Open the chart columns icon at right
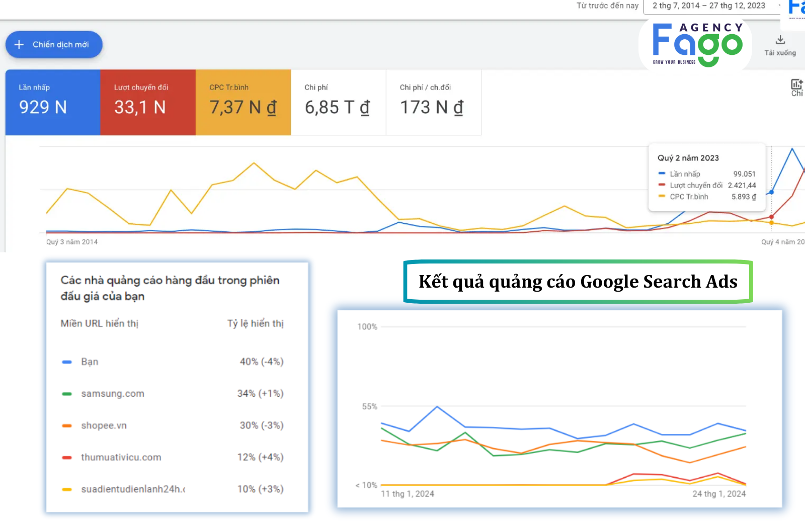 pos(796,84)
